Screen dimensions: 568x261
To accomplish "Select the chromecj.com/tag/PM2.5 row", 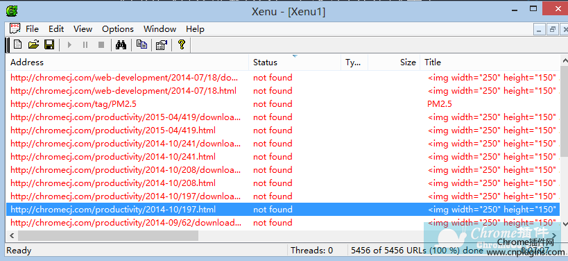I will tap(283, 104).
